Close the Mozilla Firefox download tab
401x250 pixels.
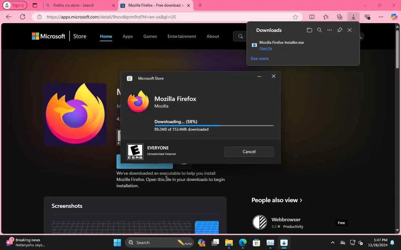click(x=188, y=5)
